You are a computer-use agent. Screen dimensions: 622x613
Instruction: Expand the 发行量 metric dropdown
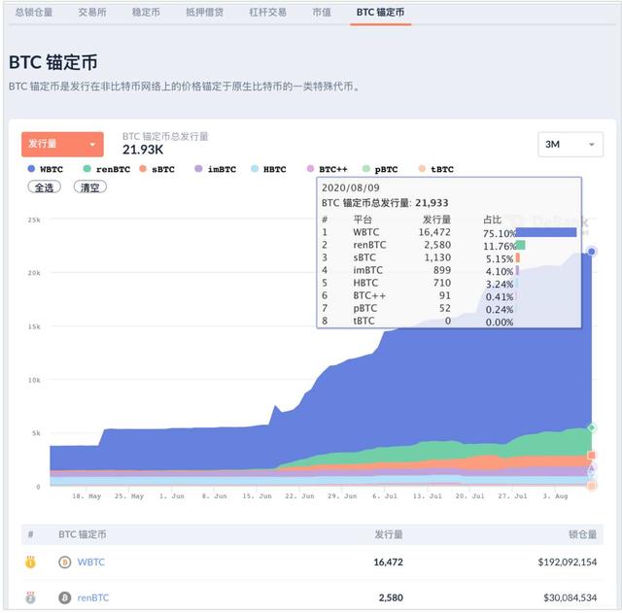pyautogui.click(x=62, y=145)
